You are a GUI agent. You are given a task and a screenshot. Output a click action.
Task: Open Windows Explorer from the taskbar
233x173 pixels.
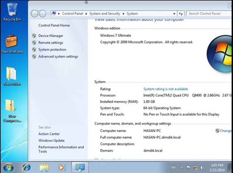pos(44,168)
